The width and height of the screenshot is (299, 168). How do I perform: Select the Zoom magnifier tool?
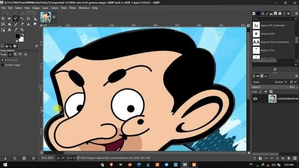[x=22, y=30]
